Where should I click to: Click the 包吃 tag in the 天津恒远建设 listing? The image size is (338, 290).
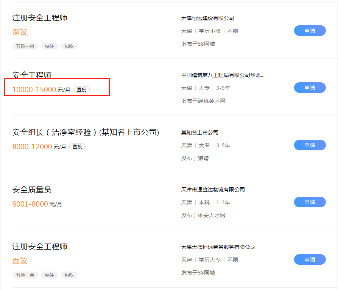(x=69, y=46)
